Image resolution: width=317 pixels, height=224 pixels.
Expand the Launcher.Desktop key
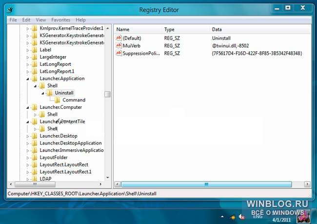pyautogui.click(x=28, y=136)
